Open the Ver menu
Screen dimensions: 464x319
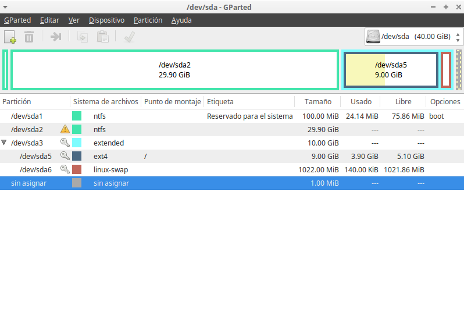[74, 20]
